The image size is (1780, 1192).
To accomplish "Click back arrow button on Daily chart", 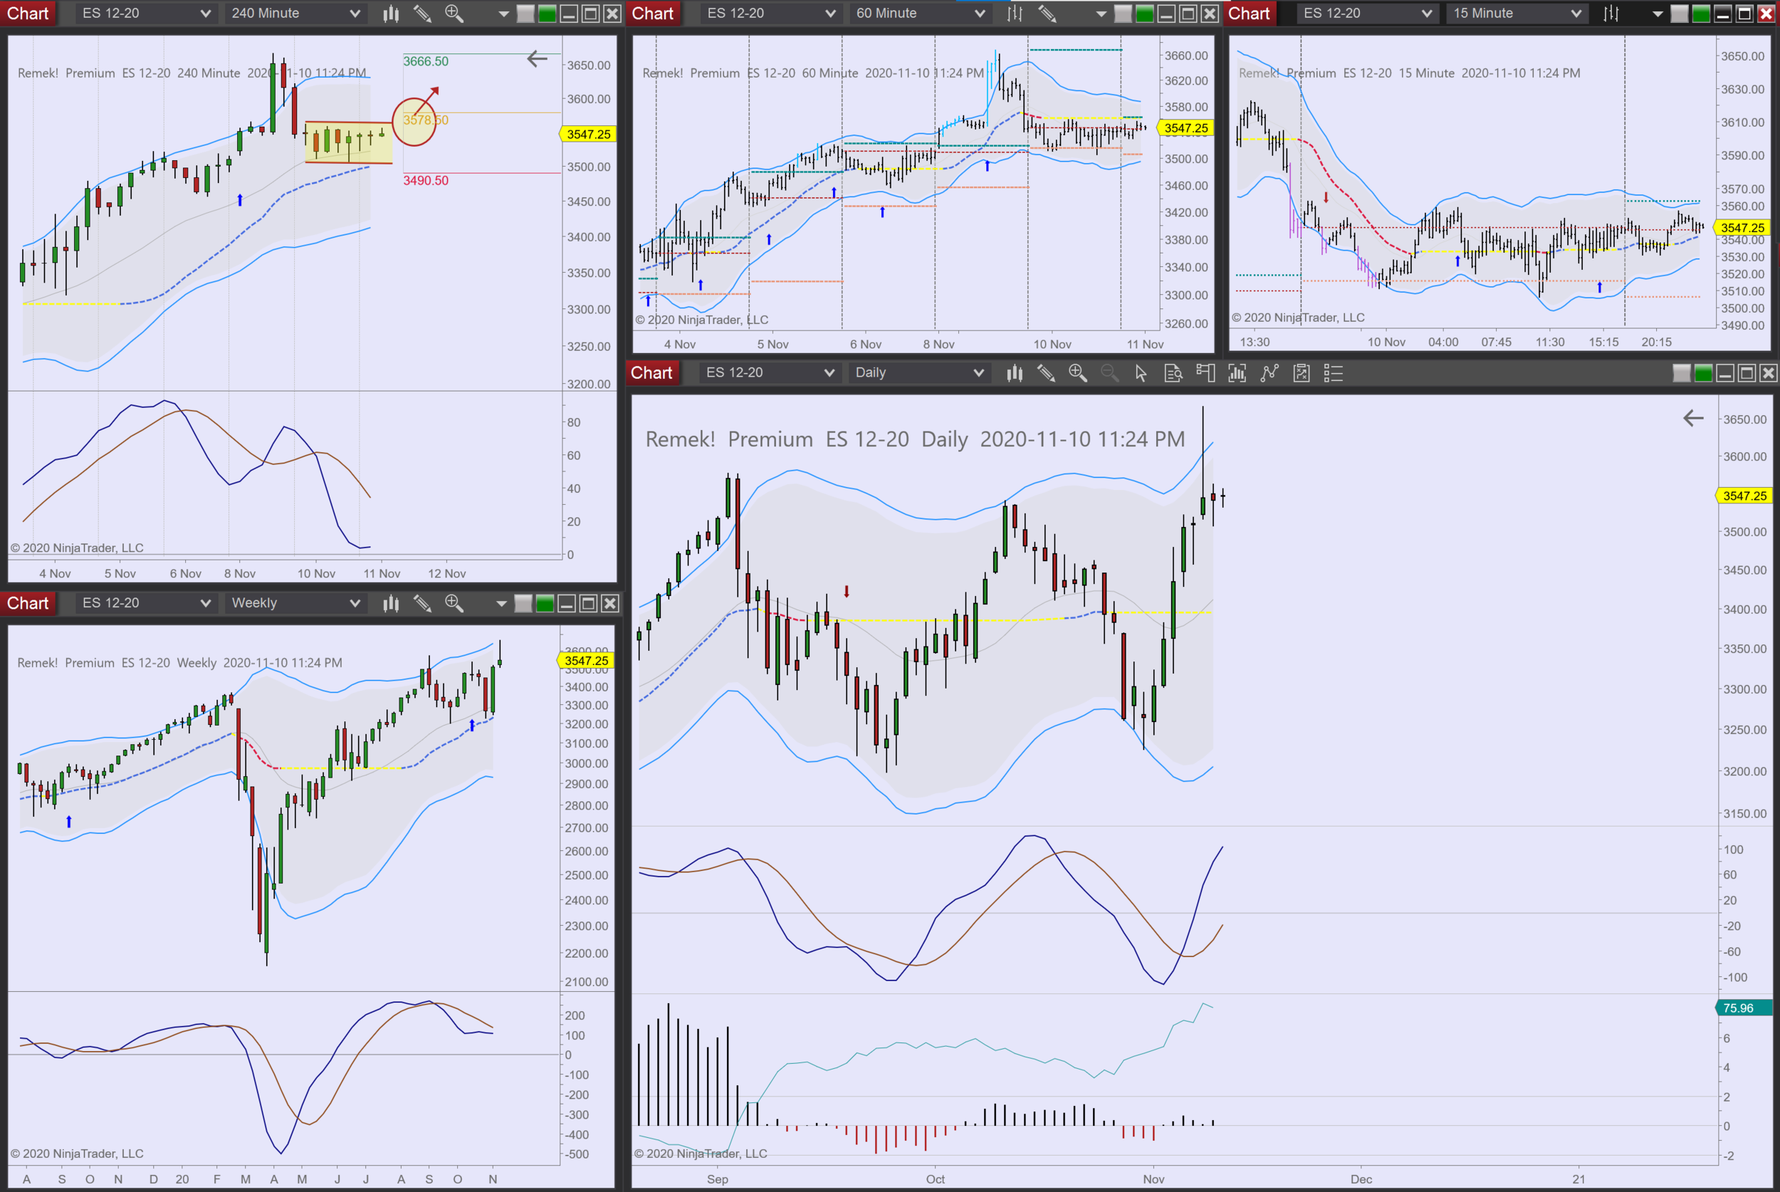I will pos(1692,418).
